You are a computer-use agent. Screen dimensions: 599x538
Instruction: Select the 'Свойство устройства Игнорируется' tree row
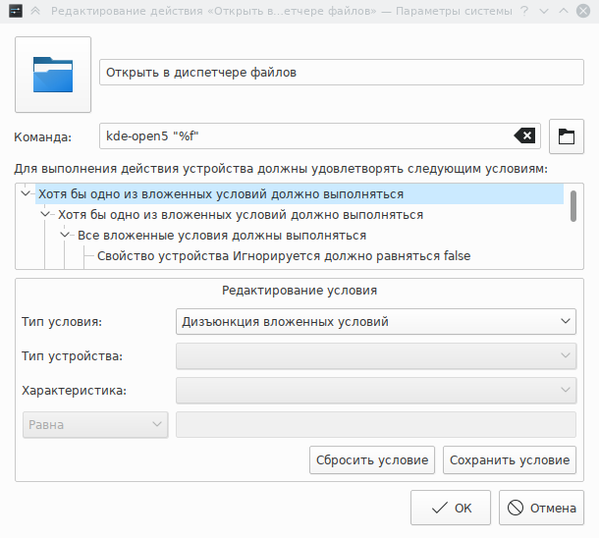(x=284, y=256)
